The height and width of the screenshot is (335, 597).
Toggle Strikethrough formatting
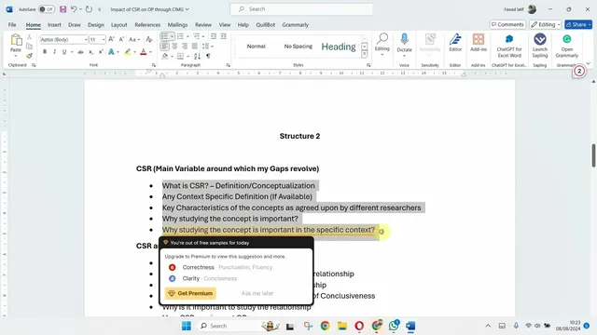click(x=80, y=52)
